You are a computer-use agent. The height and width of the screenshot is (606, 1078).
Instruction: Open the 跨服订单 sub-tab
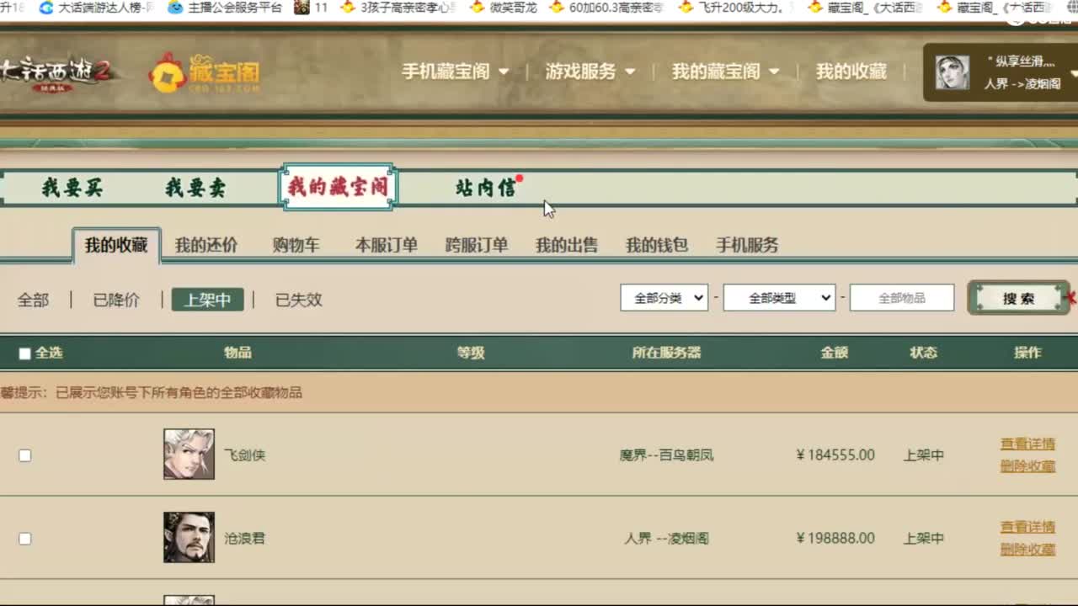[477, 245]
